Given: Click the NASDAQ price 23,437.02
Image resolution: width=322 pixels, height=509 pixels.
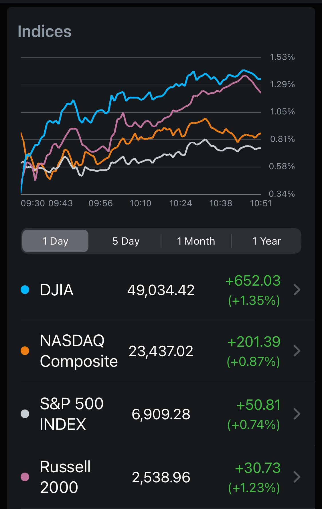Looking at the screenshot, I should tap(161, 351).
